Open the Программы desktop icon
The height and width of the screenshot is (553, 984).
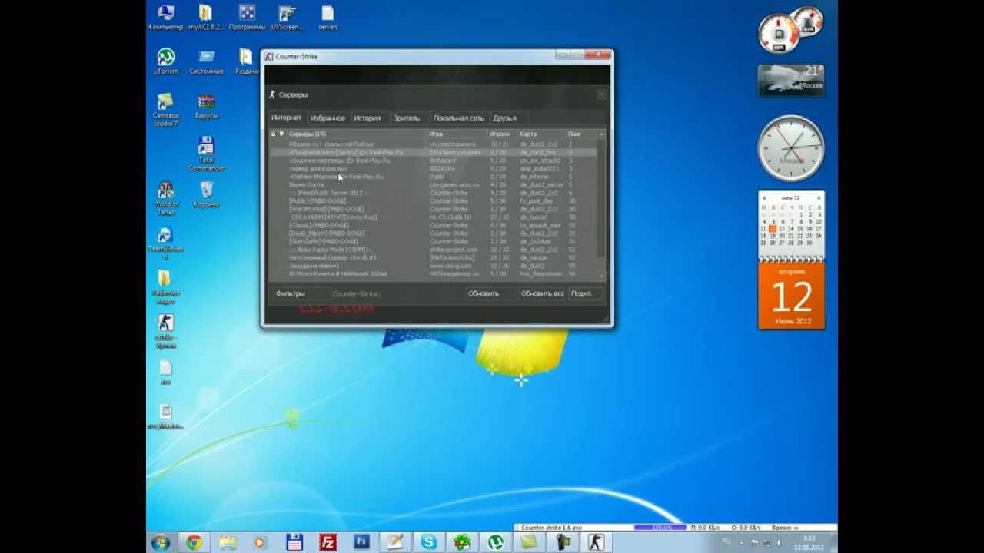pyautogui.click(x=247, y=17)
